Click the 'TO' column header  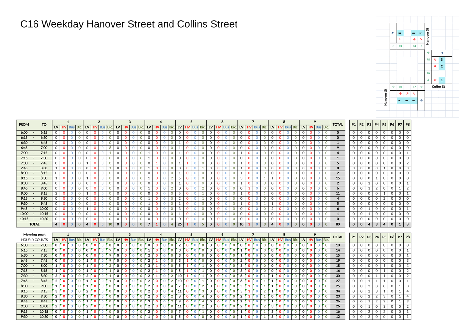pos(44,125)
